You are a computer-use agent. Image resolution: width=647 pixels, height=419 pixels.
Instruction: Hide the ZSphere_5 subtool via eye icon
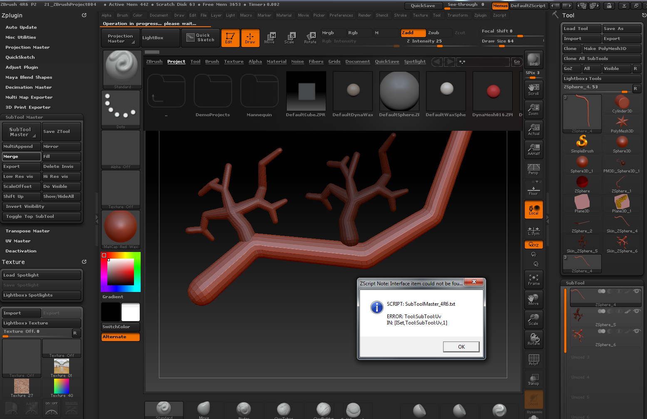pyautogui.click(x=637, y=311)
